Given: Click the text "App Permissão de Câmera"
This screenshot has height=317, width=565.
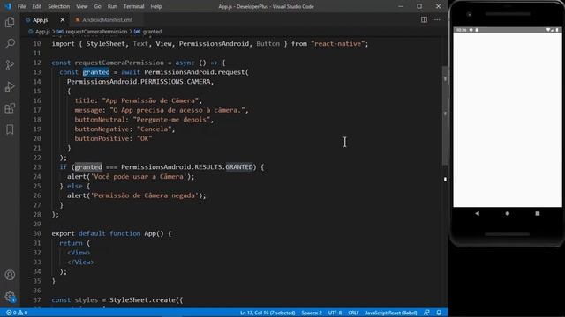Looking at the screenshot, I should pos(150,100).
